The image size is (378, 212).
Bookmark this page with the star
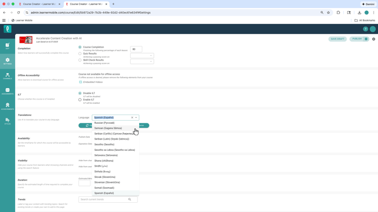point(328,12)
